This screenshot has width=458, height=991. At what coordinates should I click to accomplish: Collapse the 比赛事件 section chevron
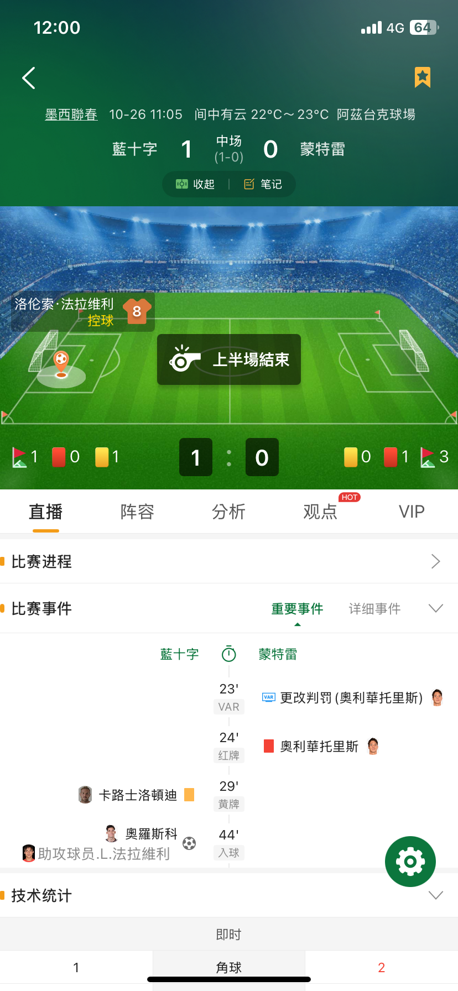pyautogui.click(x=436, y=608)
